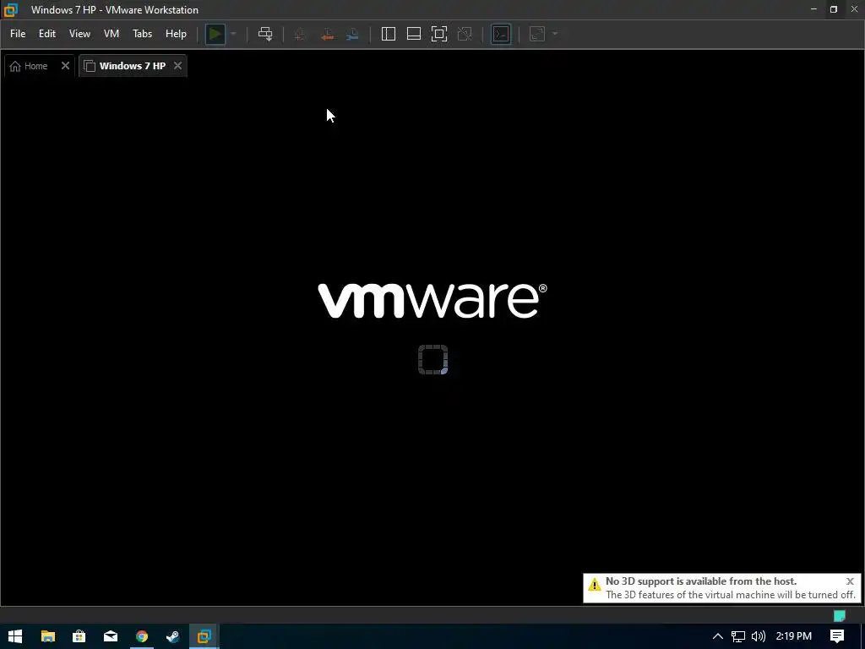The height and width of the screenshot is (649, 865).
Task: Click the yellow warning icon in notification
Action: tap(594, 585)
